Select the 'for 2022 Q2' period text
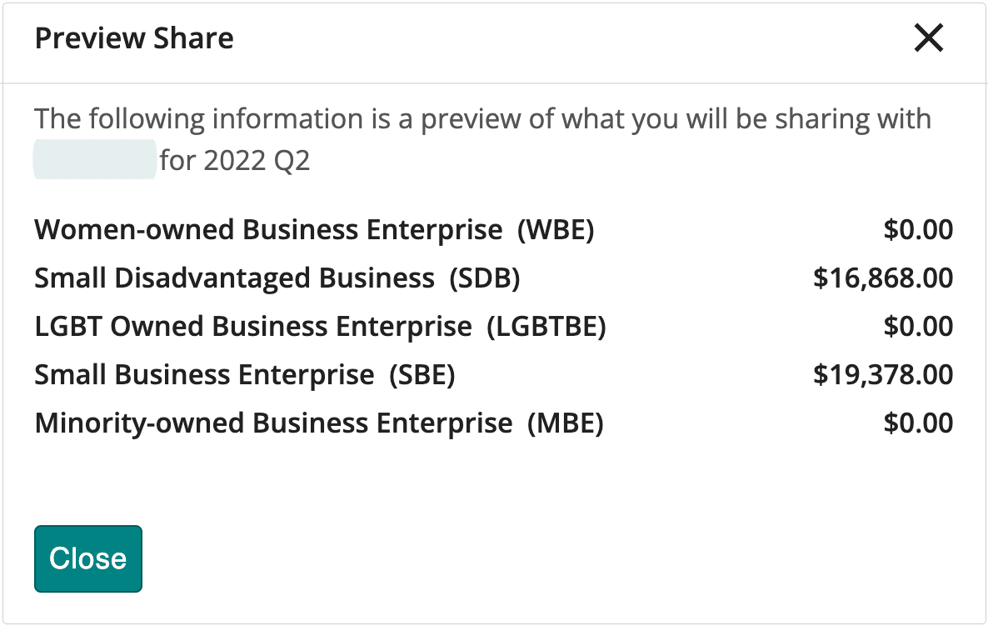988x626 pixels. [235, 160]
